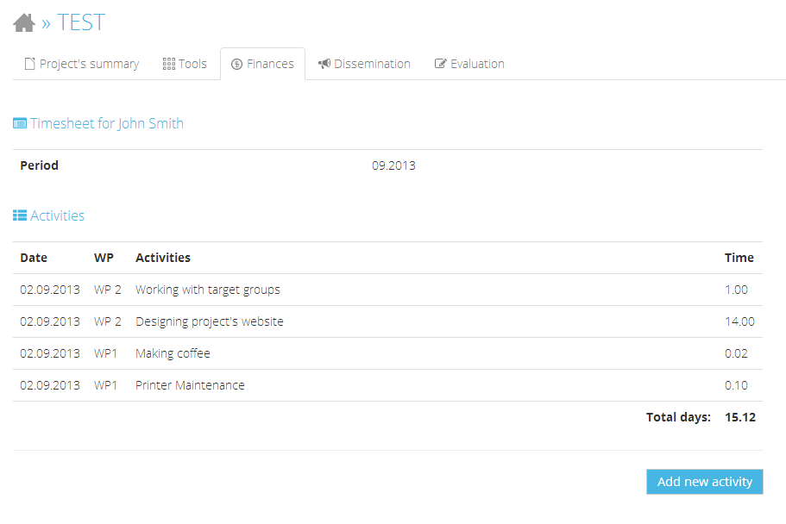The image size is (786, 524).
Task: Click the timesheet icon beside John Smith heading
Action: pos(20,123)
